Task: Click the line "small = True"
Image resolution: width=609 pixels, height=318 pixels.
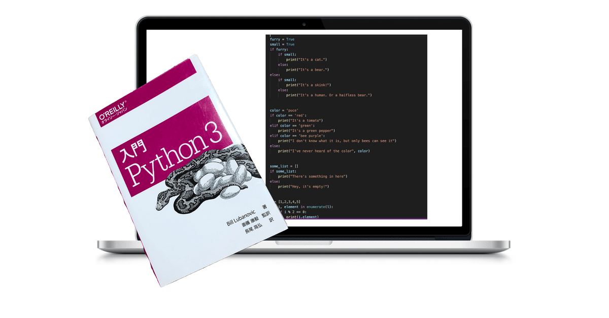Action: [282, 44]
